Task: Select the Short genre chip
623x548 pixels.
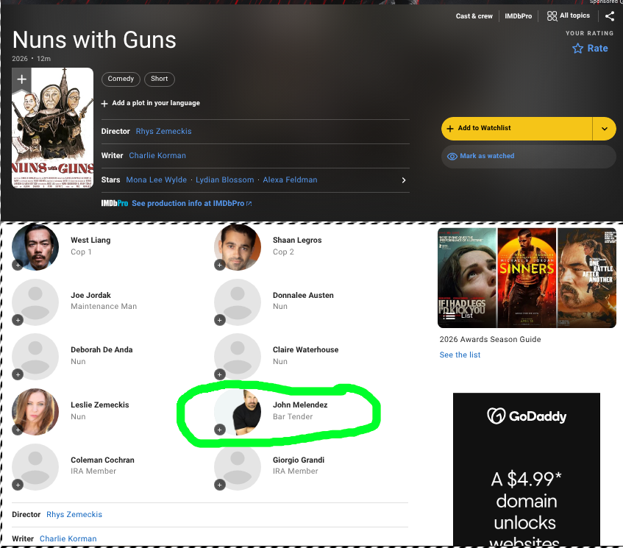Action: [160, 79]
